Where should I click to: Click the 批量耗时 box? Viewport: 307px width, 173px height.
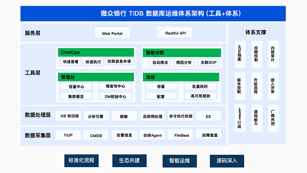pos(200,86)
